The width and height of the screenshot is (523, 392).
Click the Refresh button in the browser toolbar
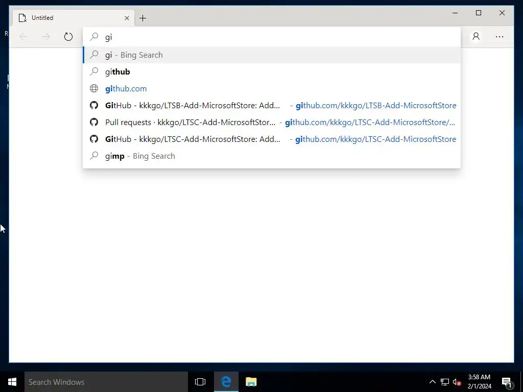68,37
